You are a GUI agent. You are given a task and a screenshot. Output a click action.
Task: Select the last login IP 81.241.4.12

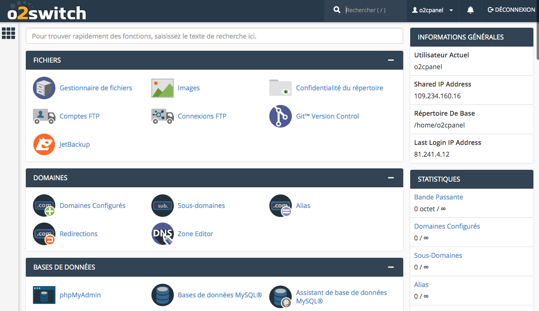(432, 154)
